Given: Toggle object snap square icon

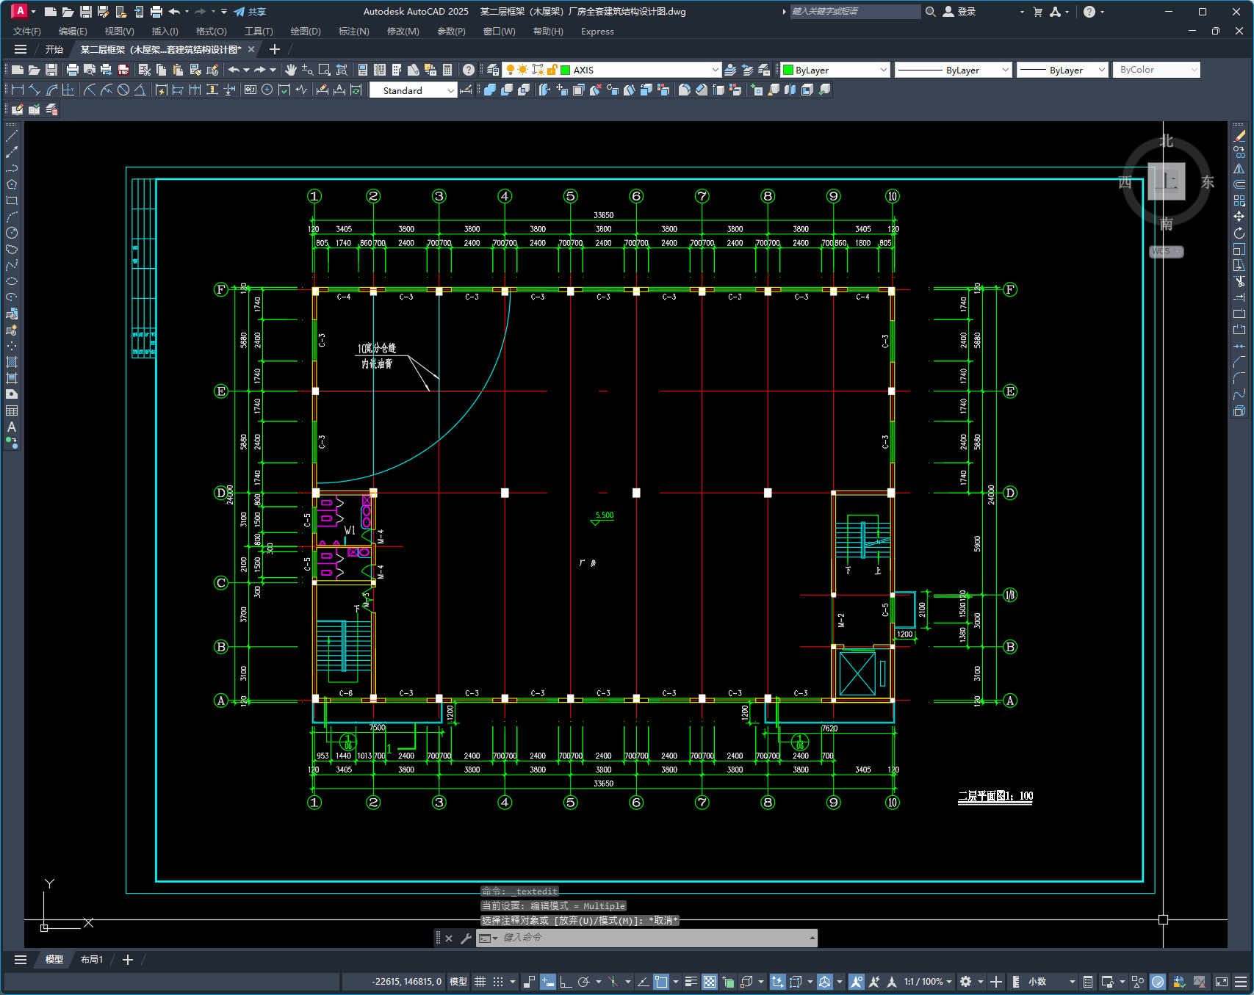Looking at the screenshot, I should (661, 982).
